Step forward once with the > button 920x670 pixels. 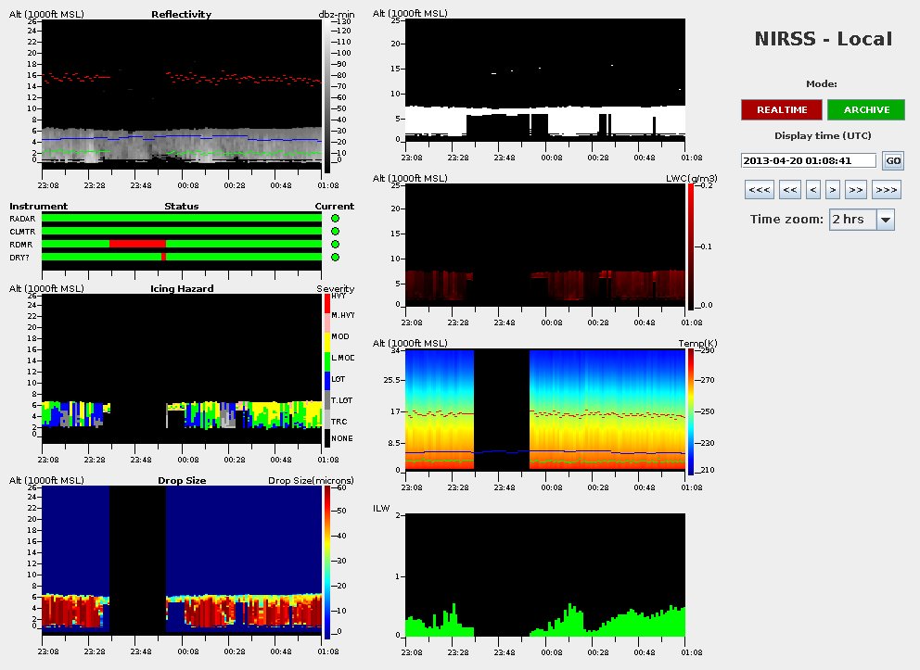[x=833, y=190]
